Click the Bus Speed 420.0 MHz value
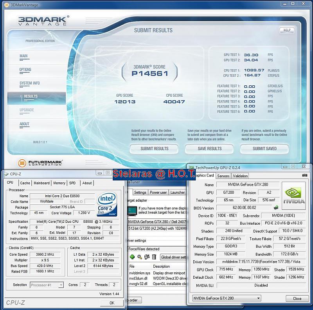Screen dimensions: 313x310 coord(45,266)
